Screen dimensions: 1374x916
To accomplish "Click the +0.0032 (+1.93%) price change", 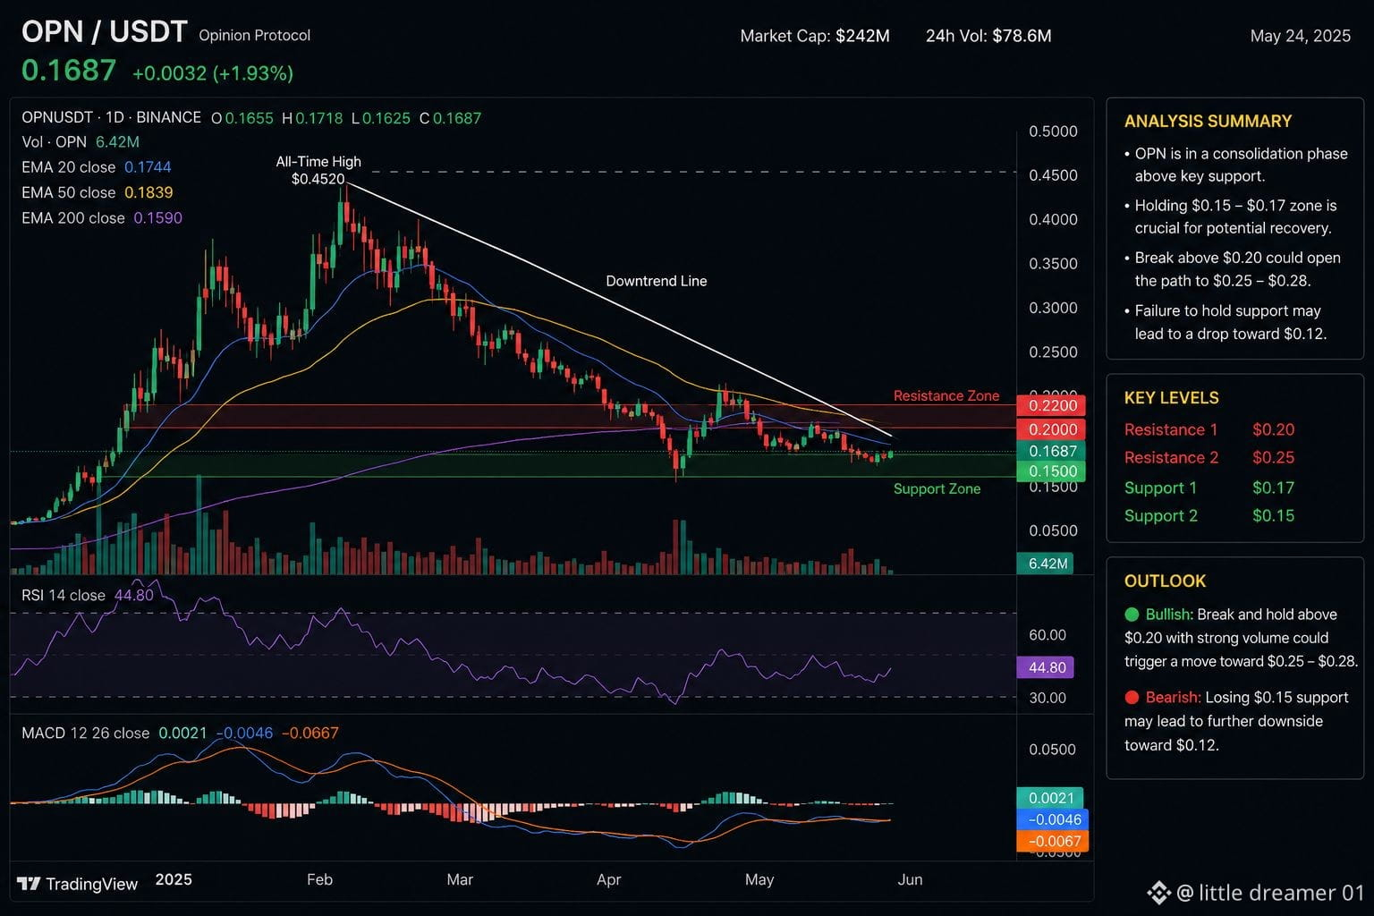I will [x=213, y=73].
